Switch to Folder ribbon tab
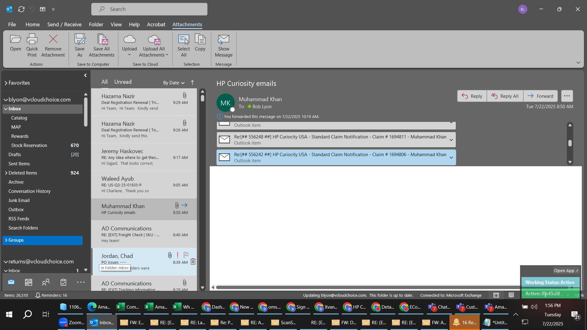Image resolution: width=587 pixels, height=330 pixels. (x=96, y=24)
